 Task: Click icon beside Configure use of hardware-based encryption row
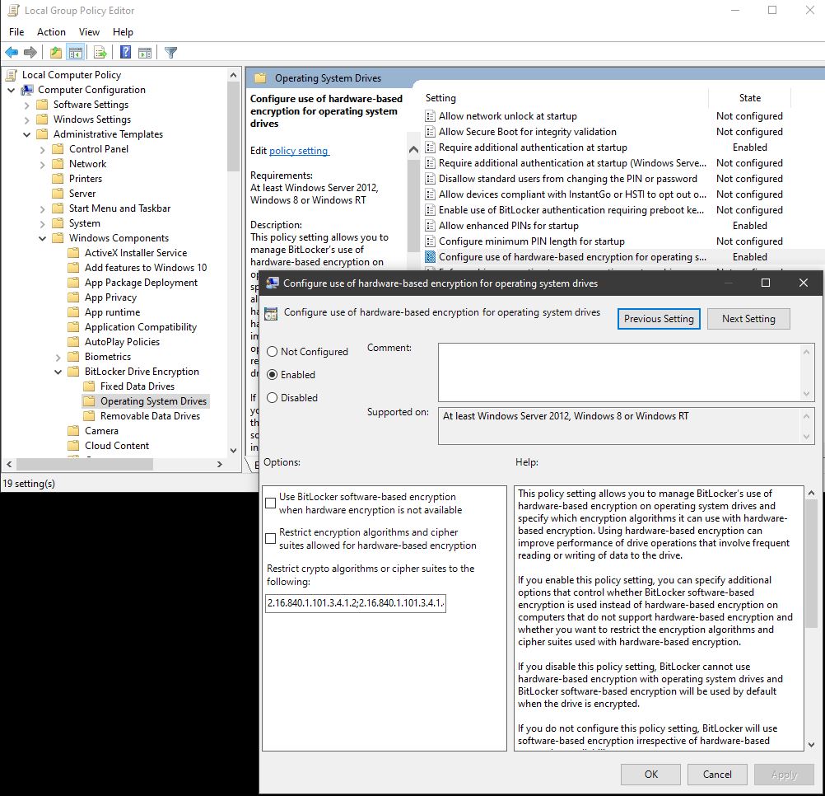(x=430, y=257)
